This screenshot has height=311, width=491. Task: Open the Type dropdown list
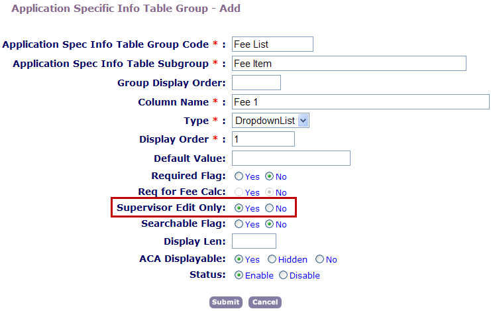coord(271,121)
